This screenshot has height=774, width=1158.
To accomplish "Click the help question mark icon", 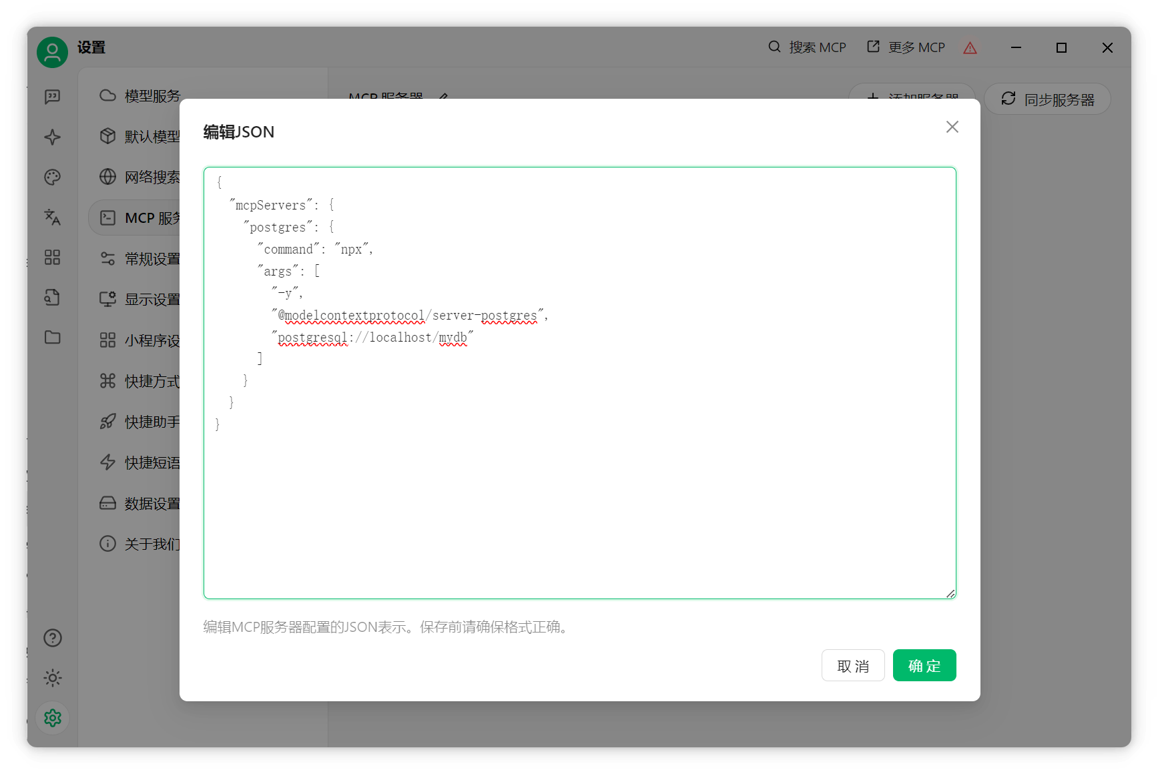I will (52, 638).
